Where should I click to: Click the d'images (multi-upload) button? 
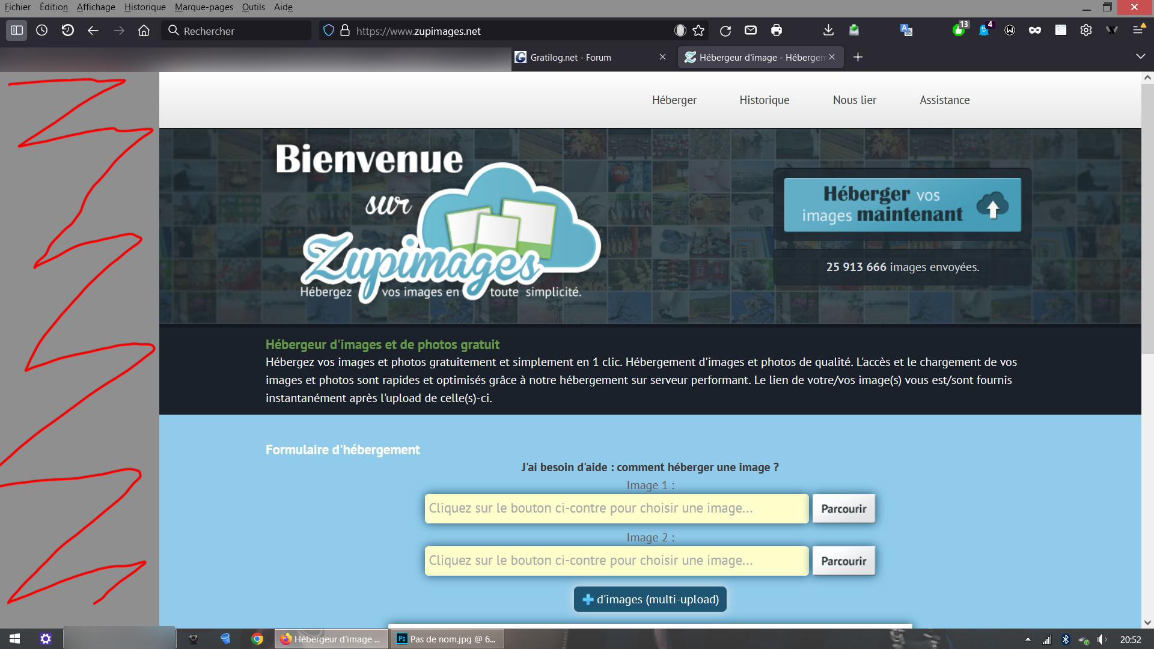(650, 599)
